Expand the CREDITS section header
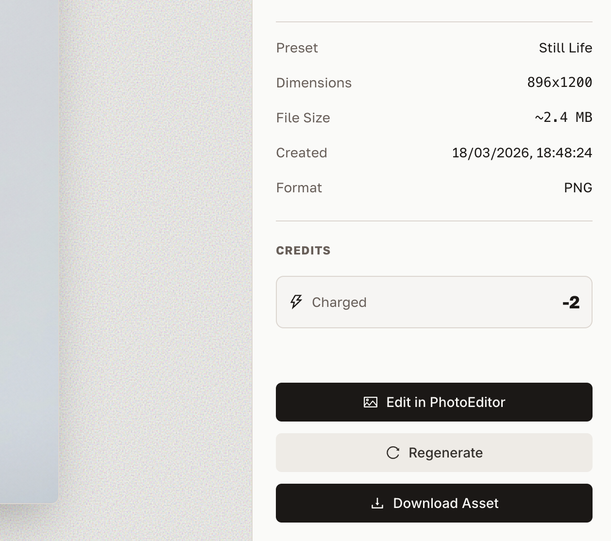Screen dimensions: 611x541 pos(303,251)
